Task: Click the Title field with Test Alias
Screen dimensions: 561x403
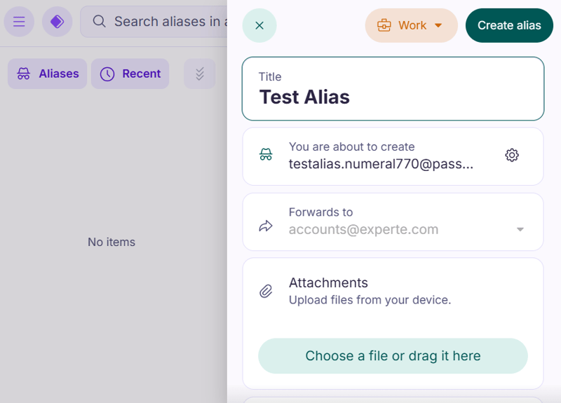Action: [393, 96]
